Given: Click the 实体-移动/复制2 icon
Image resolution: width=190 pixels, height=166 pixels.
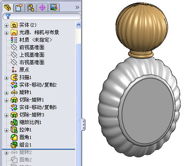Looking at the screenshot, I should pos(14,85).
